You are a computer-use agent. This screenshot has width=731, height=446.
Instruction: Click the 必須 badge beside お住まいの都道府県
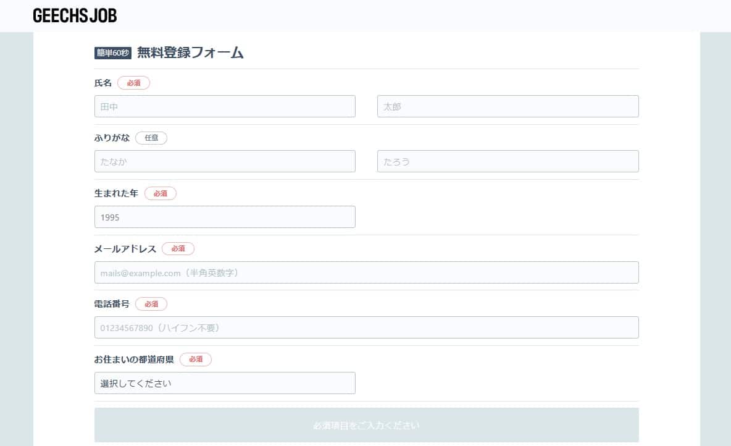(x=196, y=360)
